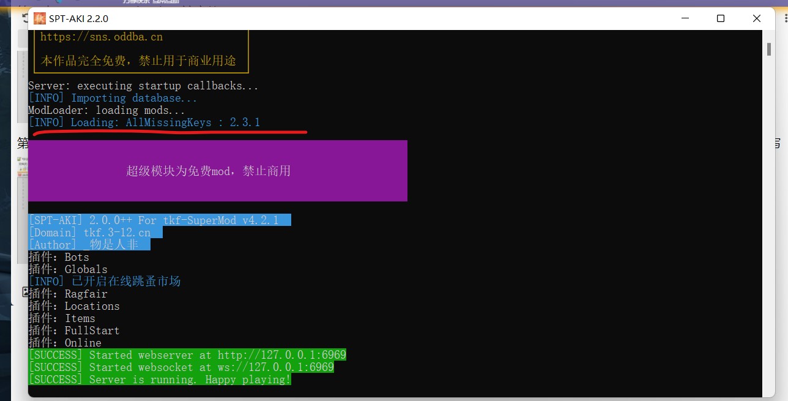Maximize the SPT-AKI 2.2.0 window
This screenshot has width=788, height=401.
(x=721, y=18)
